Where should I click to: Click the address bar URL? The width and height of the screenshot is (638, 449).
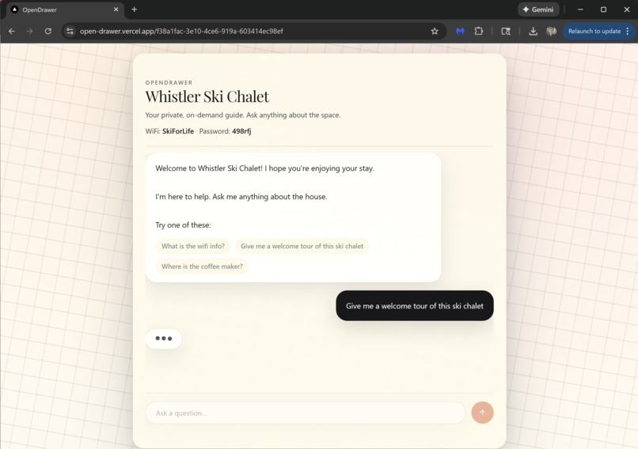click(x=181, y=32)
